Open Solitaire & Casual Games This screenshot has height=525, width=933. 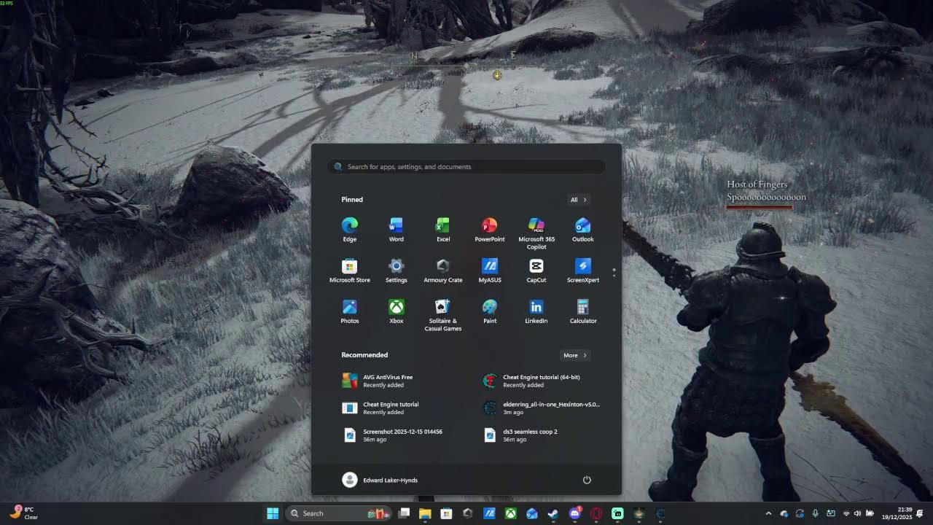(x=443, y=314)
